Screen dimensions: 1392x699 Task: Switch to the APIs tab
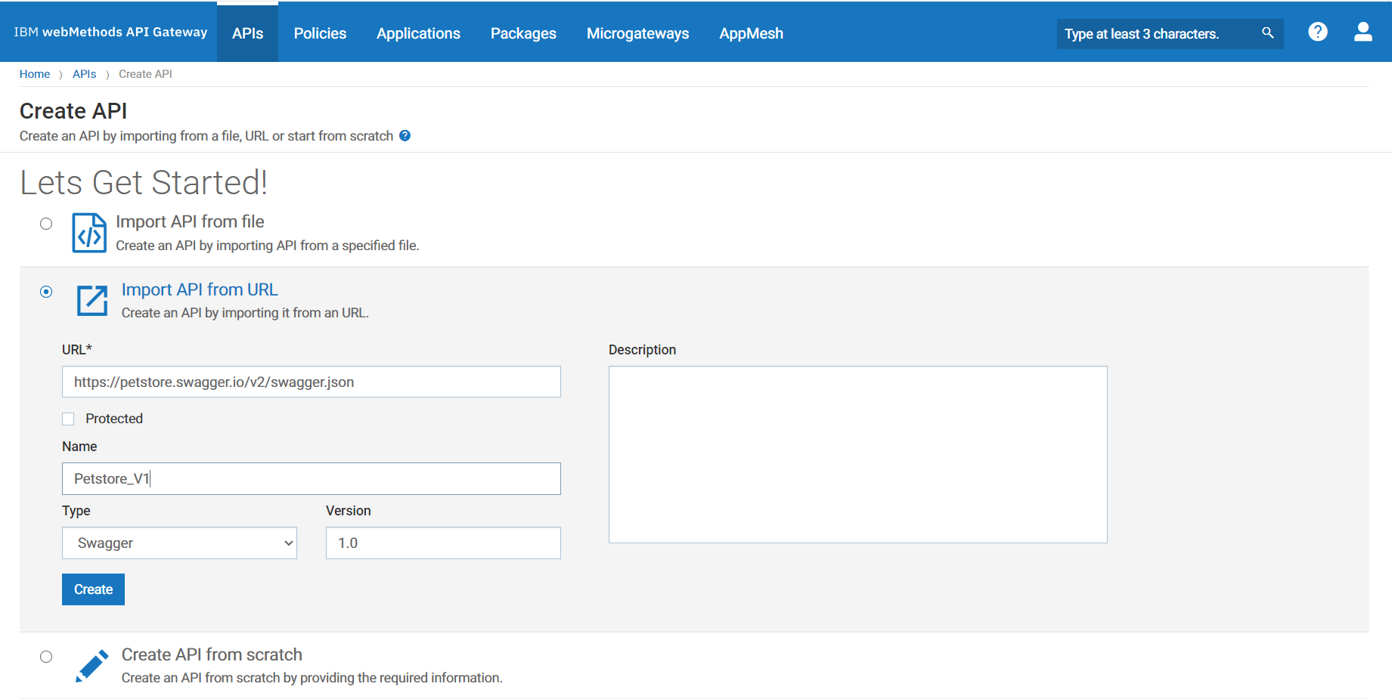click(247, 33)
